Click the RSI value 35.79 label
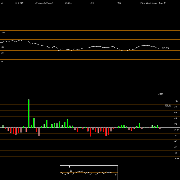 click(166, 48)
